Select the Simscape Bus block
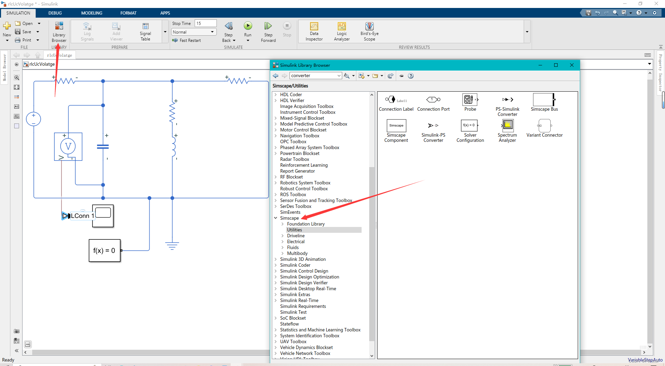Image resolution: width=665 pixels, height=366 pixels. (544, 102)
